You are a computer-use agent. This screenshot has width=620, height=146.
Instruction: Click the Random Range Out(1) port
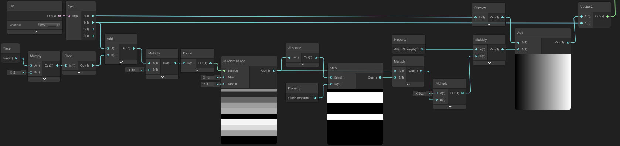click(x=274, y=71)
